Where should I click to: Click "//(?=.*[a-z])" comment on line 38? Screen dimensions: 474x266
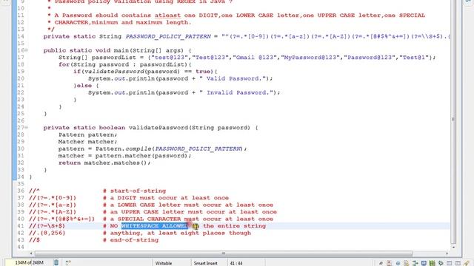[53, 205]
